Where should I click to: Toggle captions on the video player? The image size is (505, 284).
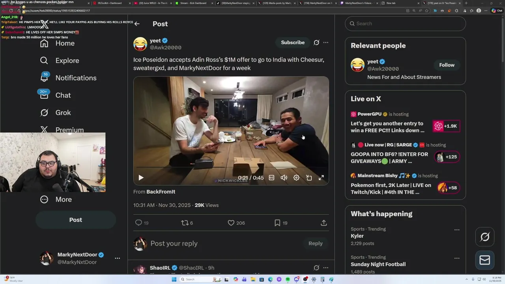point(271,178)
